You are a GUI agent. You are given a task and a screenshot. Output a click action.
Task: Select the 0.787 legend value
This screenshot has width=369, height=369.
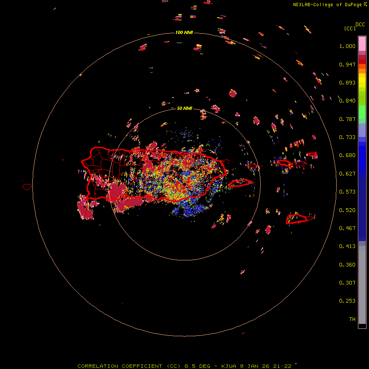(347, 119)
